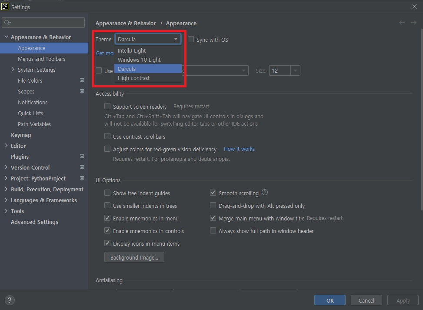
Task: Select Appearance in the settings tree
Action: click(x=44, y=48)
